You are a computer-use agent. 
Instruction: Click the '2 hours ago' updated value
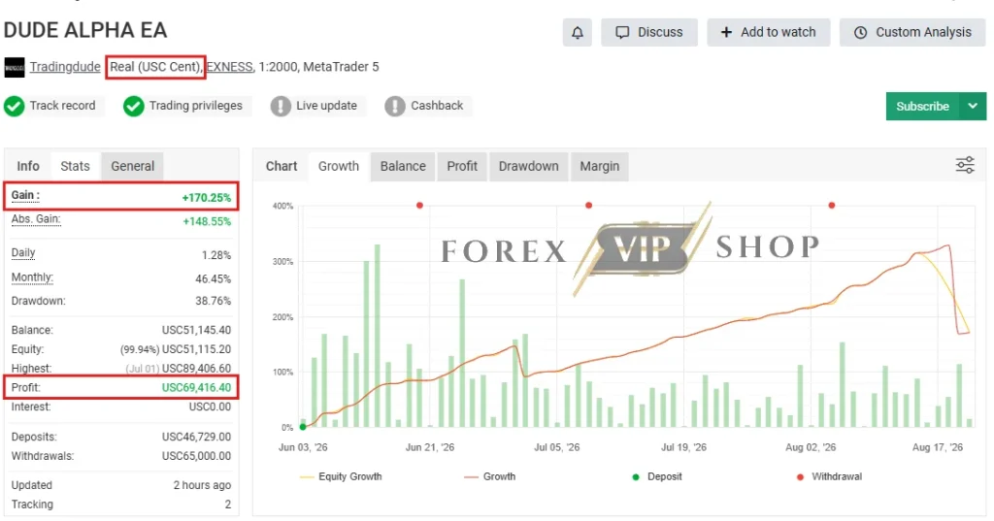coord(202,485)
